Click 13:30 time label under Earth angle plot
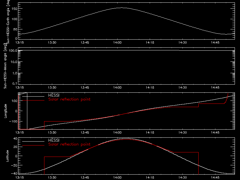Viewport: 240px width, 180px height. (x=52, y=43)
